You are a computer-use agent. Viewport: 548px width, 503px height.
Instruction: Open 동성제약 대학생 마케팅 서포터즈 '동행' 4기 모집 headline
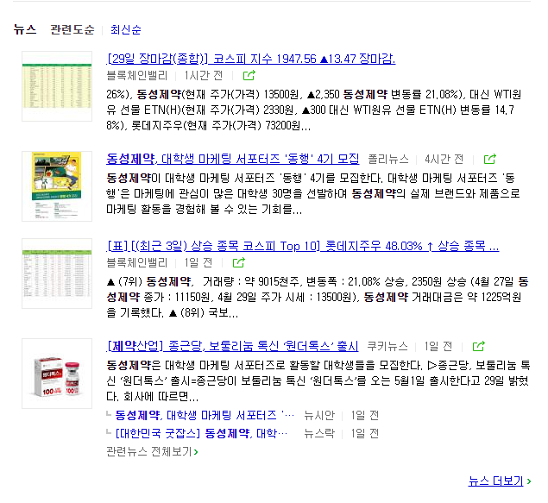point(233,160)
